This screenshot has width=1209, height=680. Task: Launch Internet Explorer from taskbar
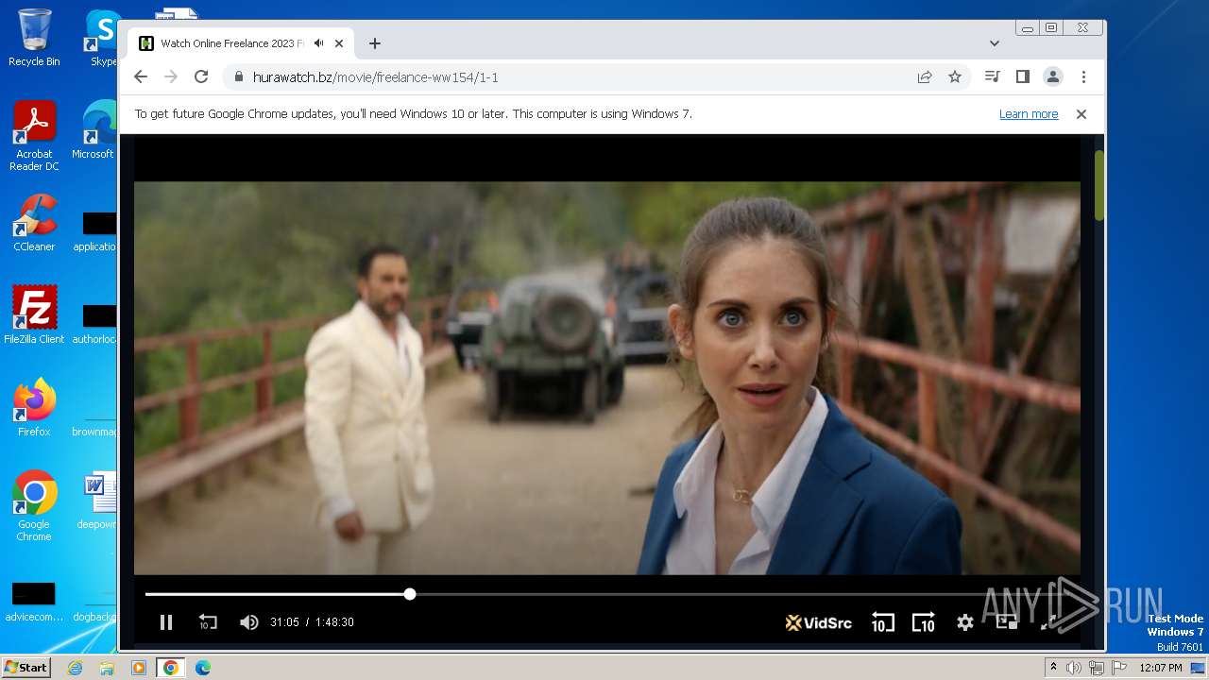(75, 668)
